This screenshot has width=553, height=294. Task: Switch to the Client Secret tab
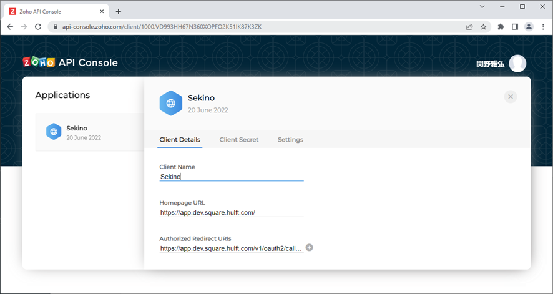tap(238, 140)
